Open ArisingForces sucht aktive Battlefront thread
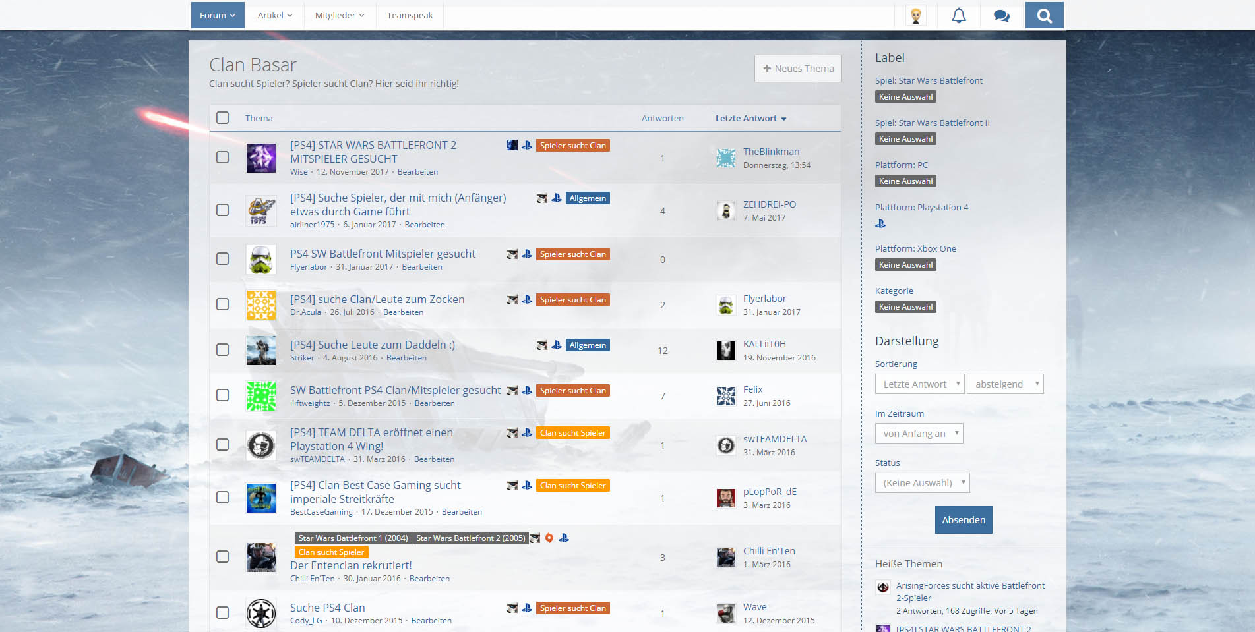The width and height of the screenshot is (1255, 632). pos(970,592)
